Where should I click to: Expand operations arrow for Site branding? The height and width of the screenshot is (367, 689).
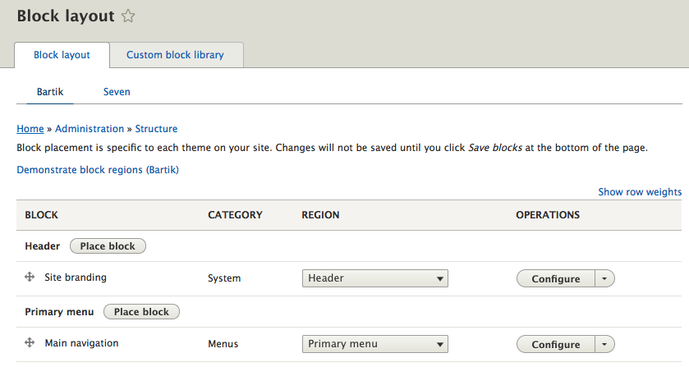604,278
